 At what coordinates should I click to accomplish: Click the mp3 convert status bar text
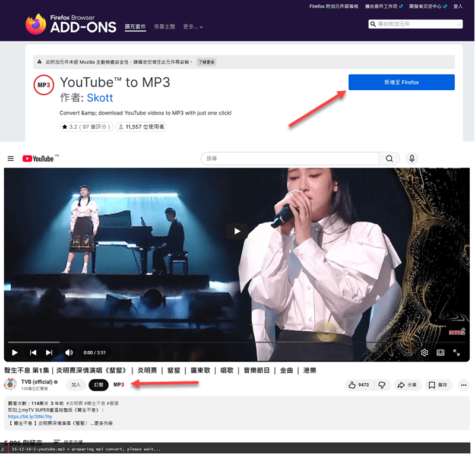(86, 449)
